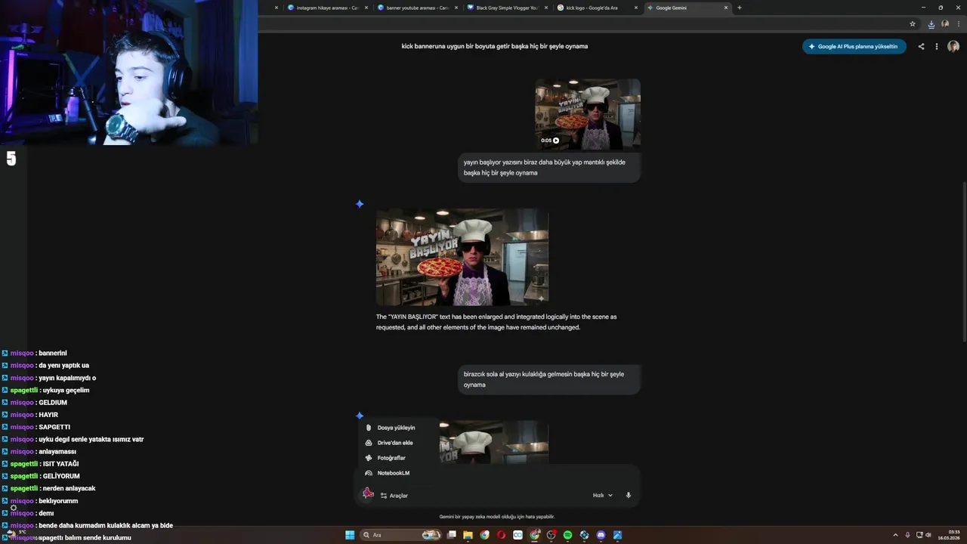Open File Explorer from the taskbar
Viewport: 967px width, 544px height.
point(468,535)
